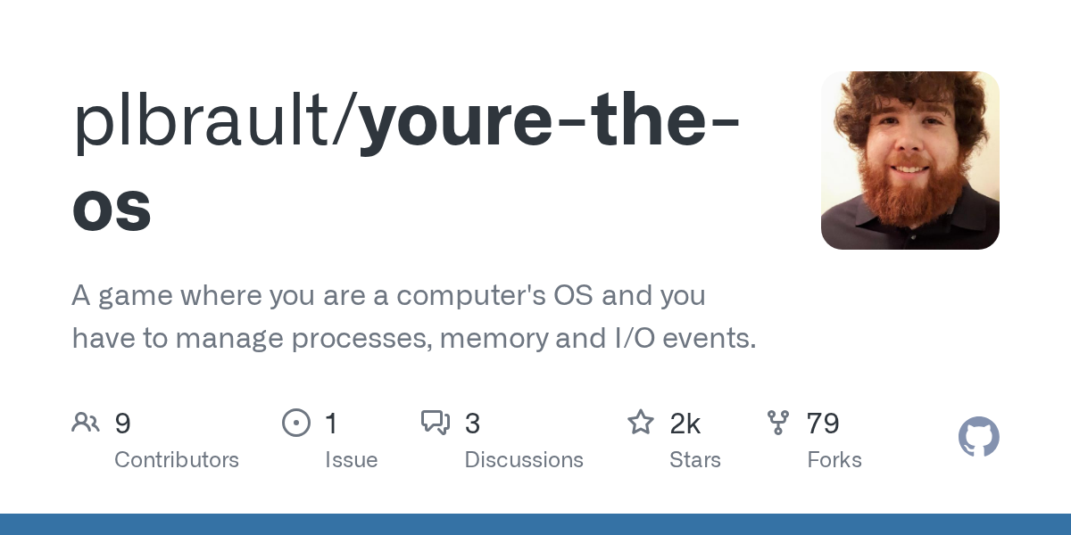The image size is (1071, 535).
Task: Open the GitHub Octocat logo
Action: tap(979, 437)
